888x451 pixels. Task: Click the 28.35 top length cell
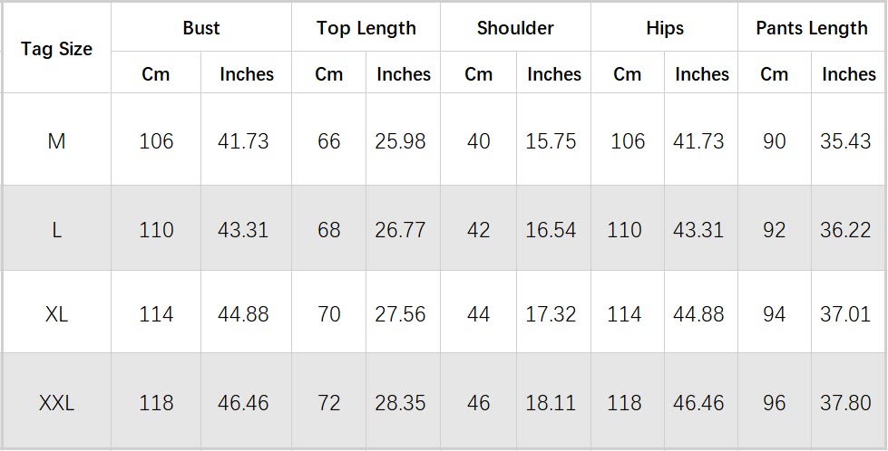[400, 402]
